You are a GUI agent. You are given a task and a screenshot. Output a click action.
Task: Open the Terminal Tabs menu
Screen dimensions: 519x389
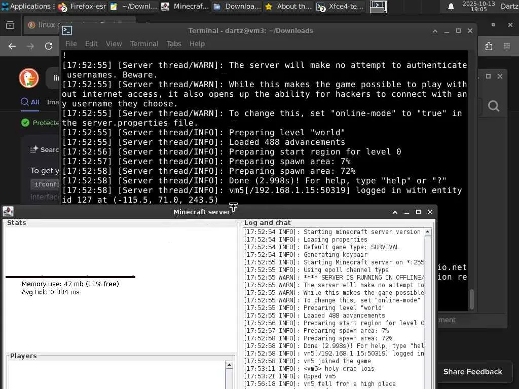pos(174,44)
